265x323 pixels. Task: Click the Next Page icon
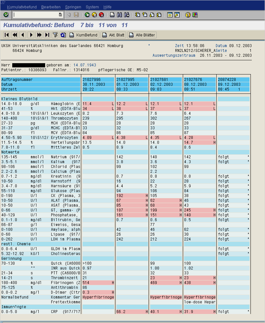(152, 15)
